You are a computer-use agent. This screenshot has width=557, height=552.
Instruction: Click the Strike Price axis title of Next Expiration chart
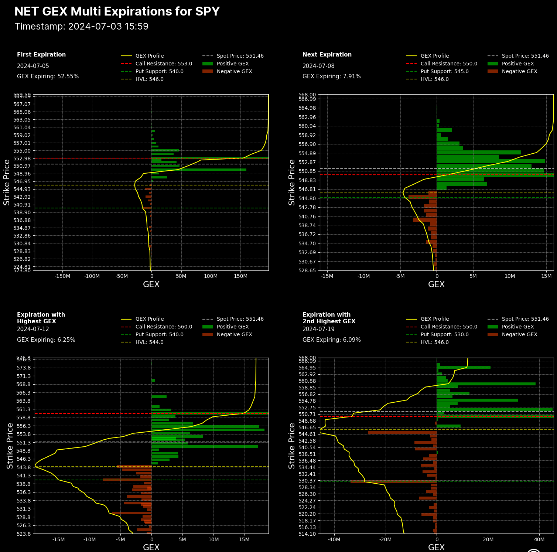pyautogui.click(x=292, y=183)
